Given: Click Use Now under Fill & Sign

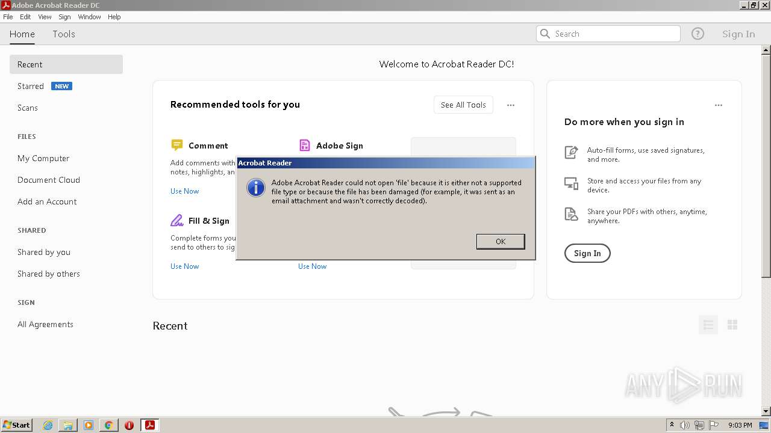Looking at the screenshot, I should point(184,266).
